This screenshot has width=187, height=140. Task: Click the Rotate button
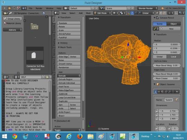(69, 27)
